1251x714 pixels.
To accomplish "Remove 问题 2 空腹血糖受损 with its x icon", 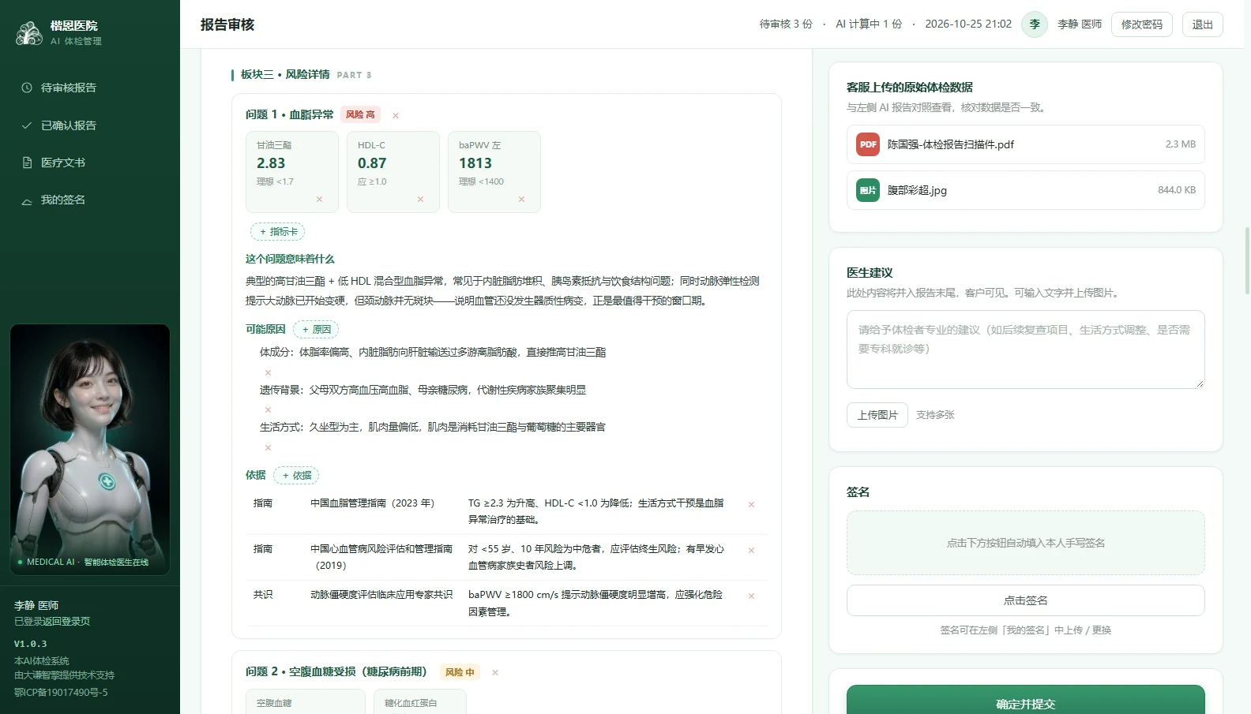I will point(495,673).
